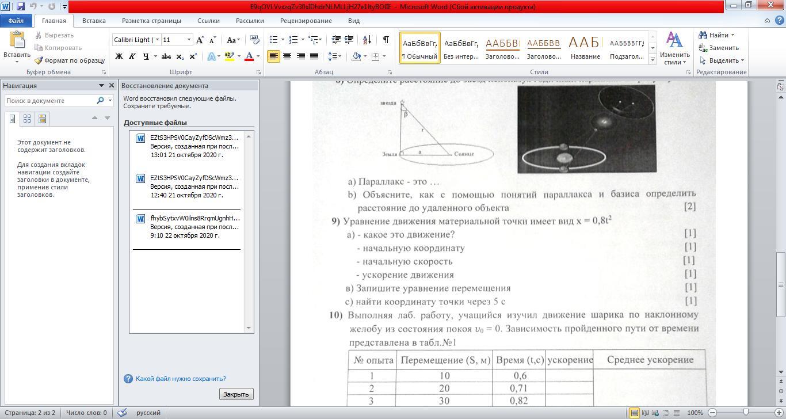This screenshot has width=786, height=419.
Task: Click the Increase indent icon
Action: pyautogui.click(x=349, y=40)
